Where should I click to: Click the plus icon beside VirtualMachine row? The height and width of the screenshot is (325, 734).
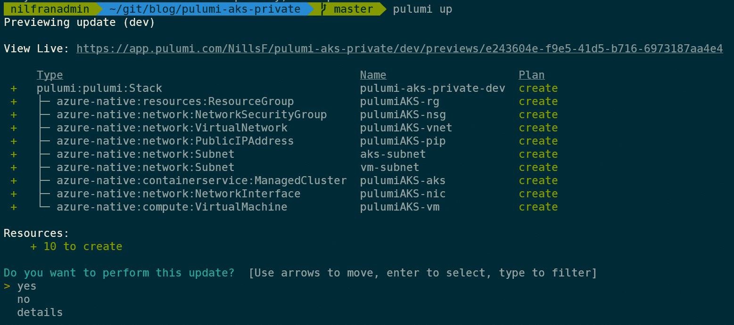[14, 207]
